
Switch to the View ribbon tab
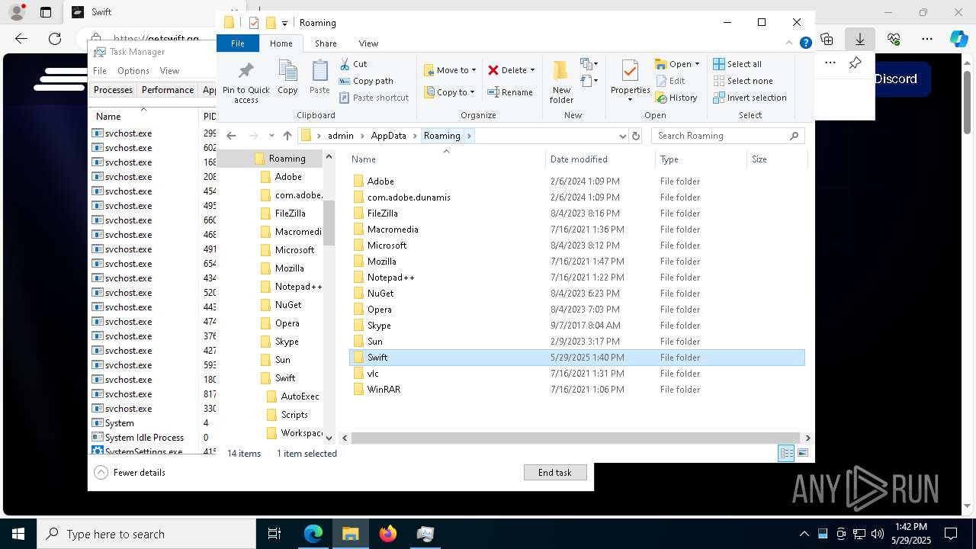tap(368, 43)
